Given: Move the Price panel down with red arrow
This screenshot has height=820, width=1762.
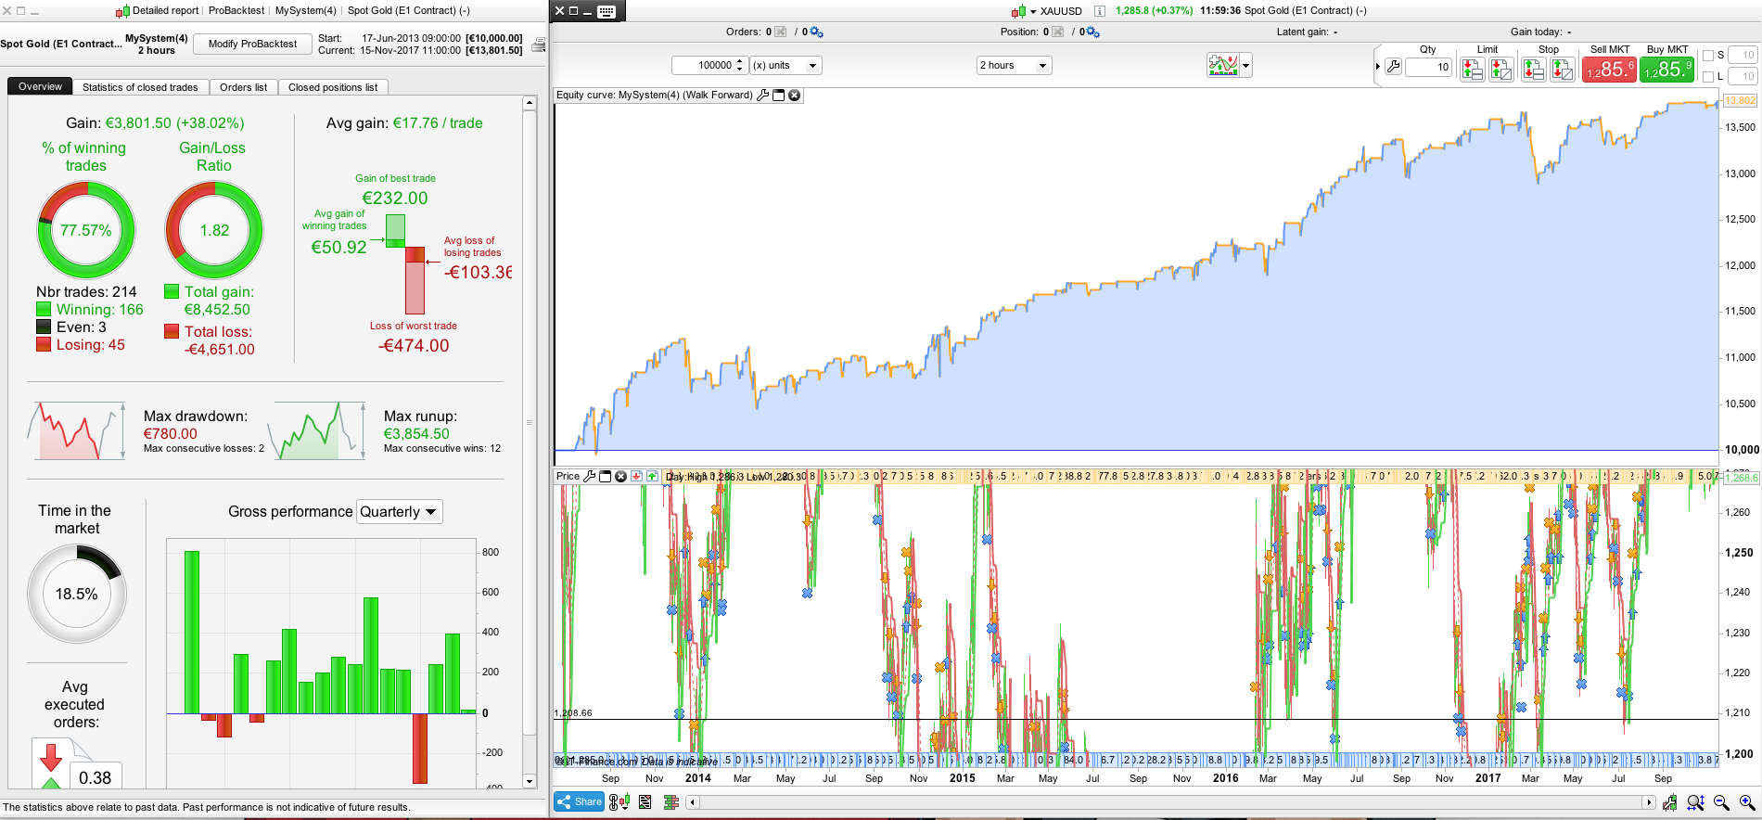Looking at the screenshot, I should 637,476.
